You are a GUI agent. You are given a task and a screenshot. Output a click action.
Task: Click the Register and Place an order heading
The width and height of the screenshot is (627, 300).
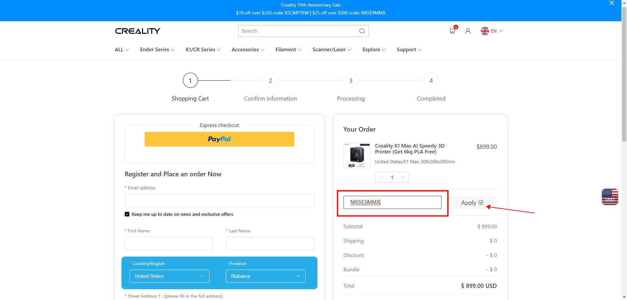(173, 174)
